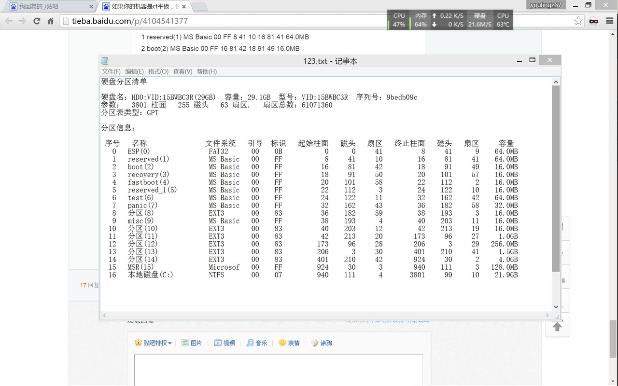Click the Notepad window icon in title bar
618x386 pixels.
pyautogui.click(x=104, y=61)
